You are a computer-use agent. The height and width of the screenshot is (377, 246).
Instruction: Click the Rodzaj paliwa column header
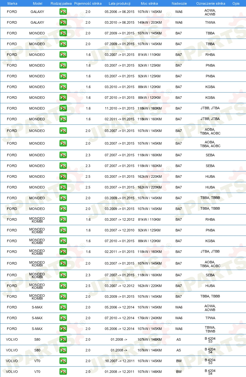61,3
